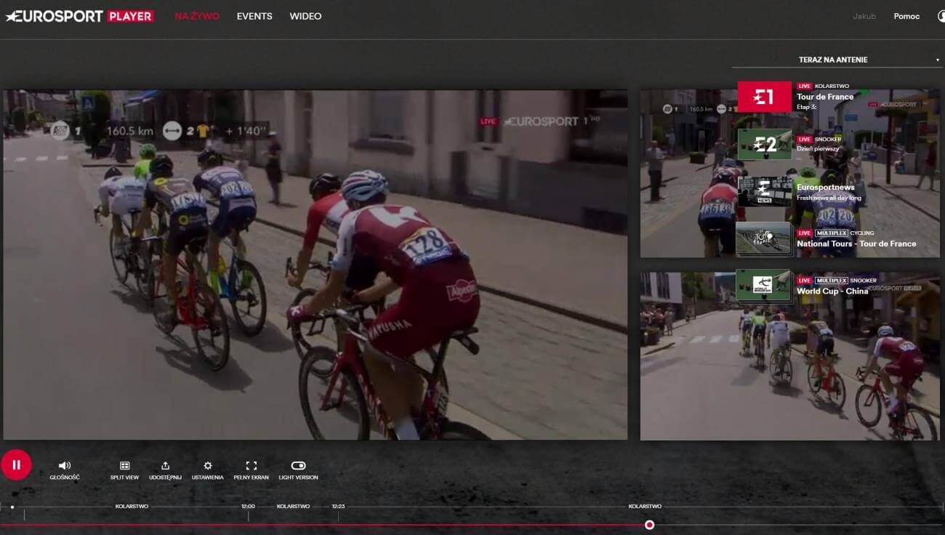Enter Pełny ekran fullscreen mode
The image size is (945, 535).
[252, 465]
